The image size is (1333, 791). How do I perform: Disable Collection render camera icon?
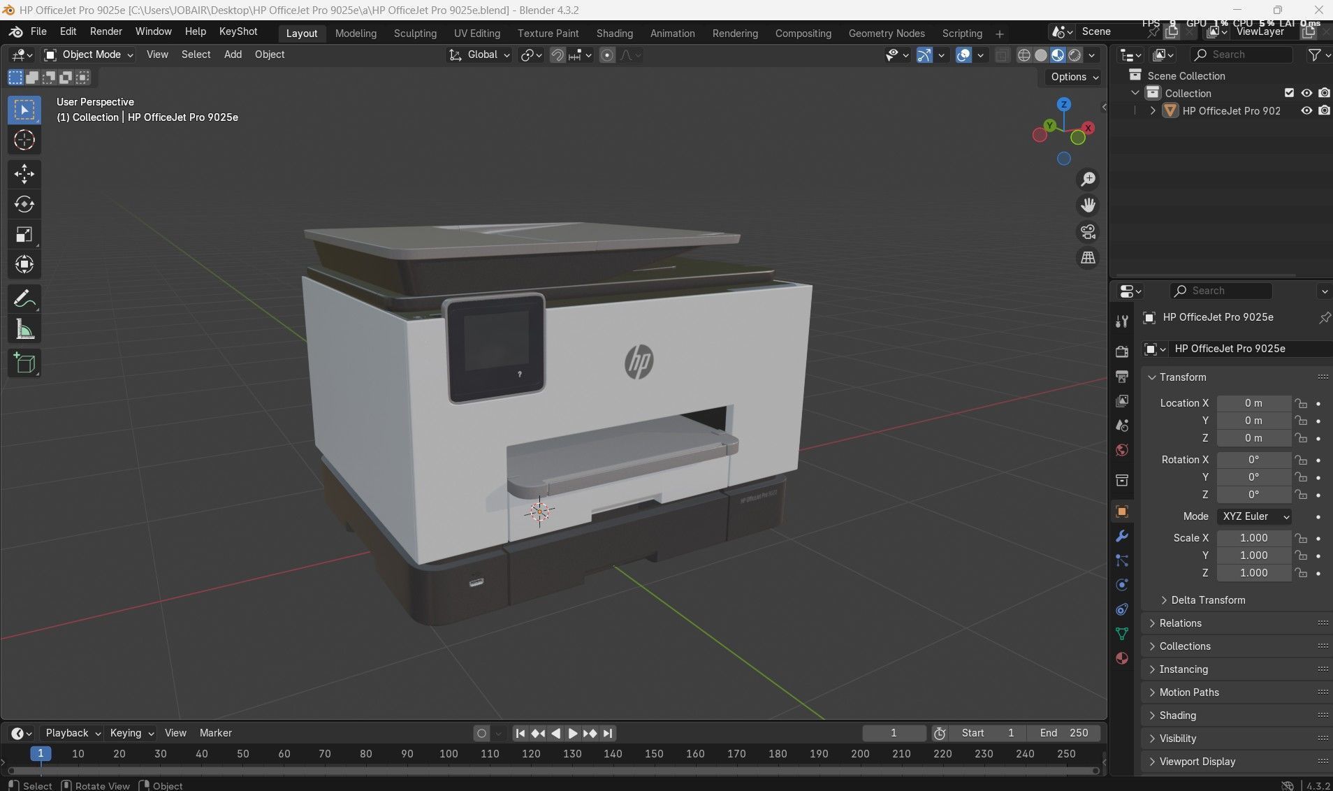[x=1324, y=93]
